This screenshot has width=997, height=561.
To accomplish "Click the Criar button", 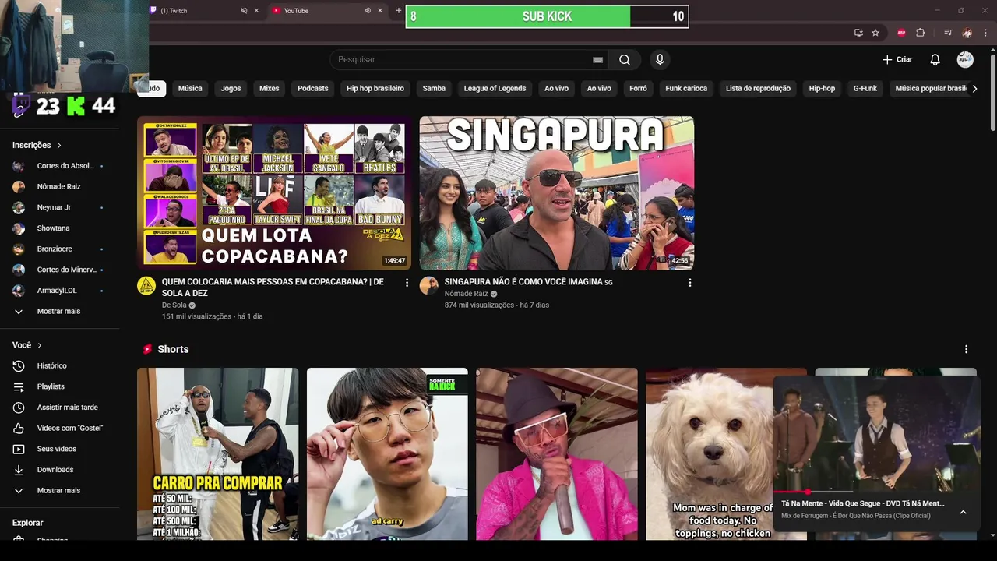I will click(x=897, y=60).
